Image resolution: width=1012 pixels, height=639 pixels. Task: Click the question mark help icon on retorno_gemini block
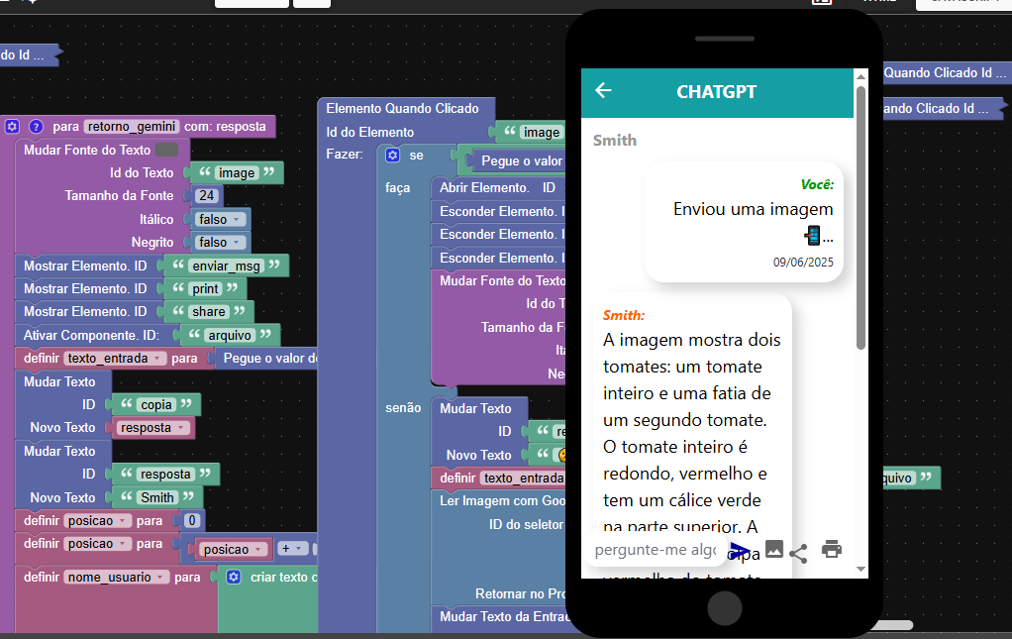36,127
